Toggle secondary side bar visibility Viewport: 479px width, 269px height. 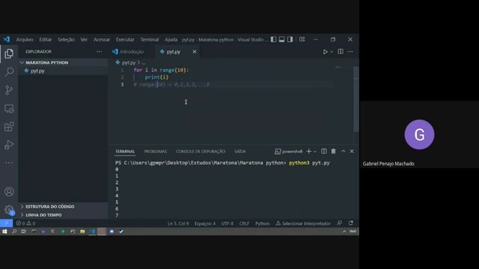[290, 40]
